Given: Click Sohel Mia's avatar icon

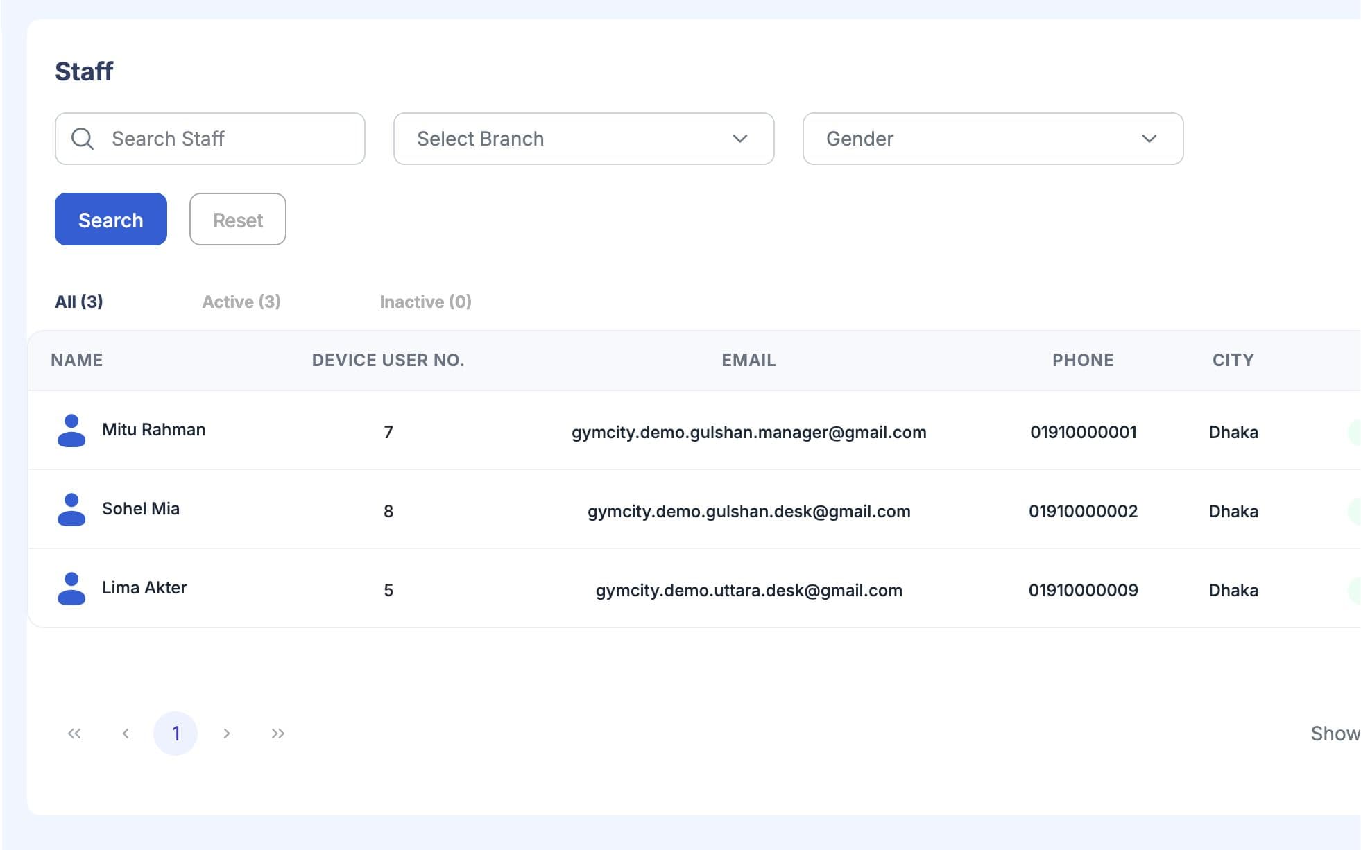Looking at the screenshot, I should click(x=71, y=510).
